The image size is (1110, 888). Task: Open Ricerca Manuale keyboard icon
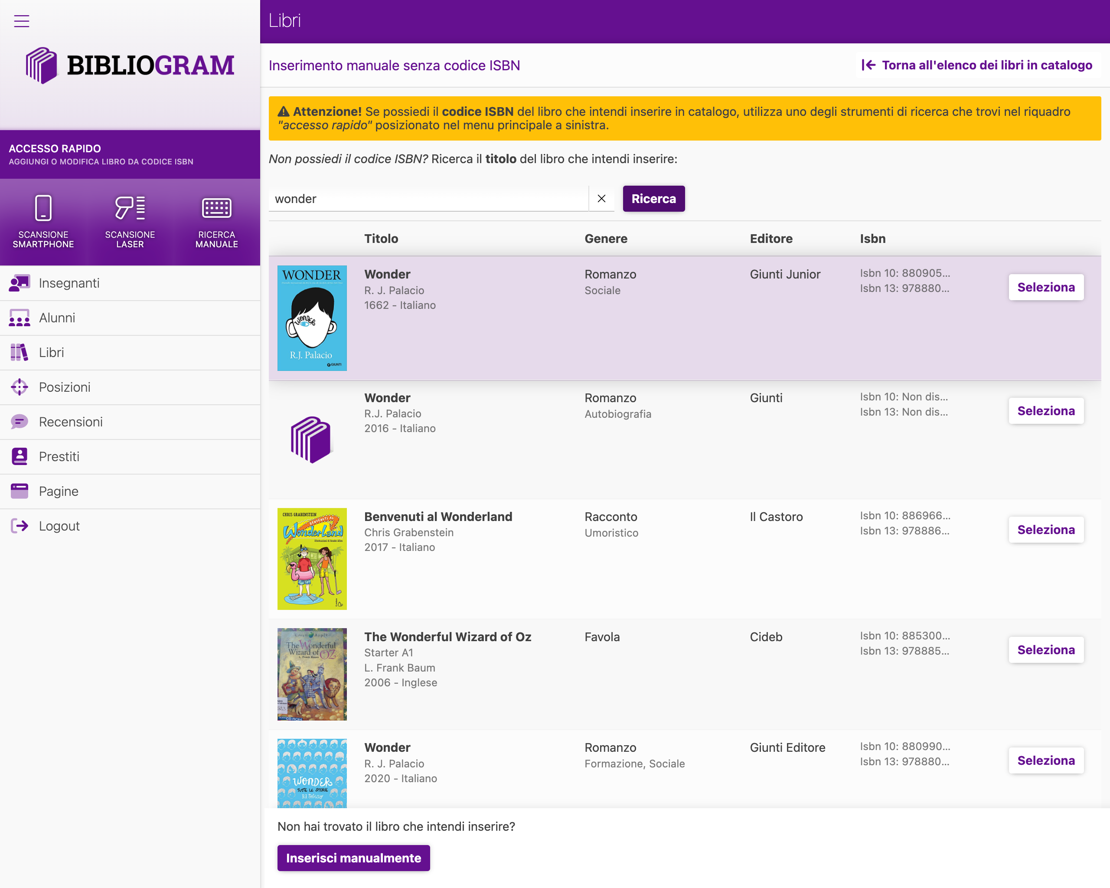pyautogui.click(x=216, y=208)
